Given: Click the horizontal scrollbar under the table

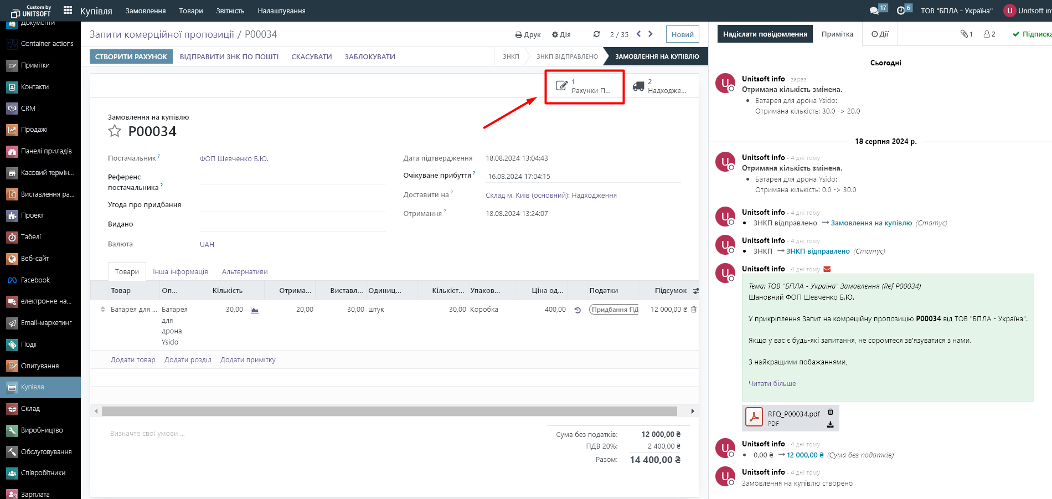Looking at the screenshot, I should pos(389,411).
